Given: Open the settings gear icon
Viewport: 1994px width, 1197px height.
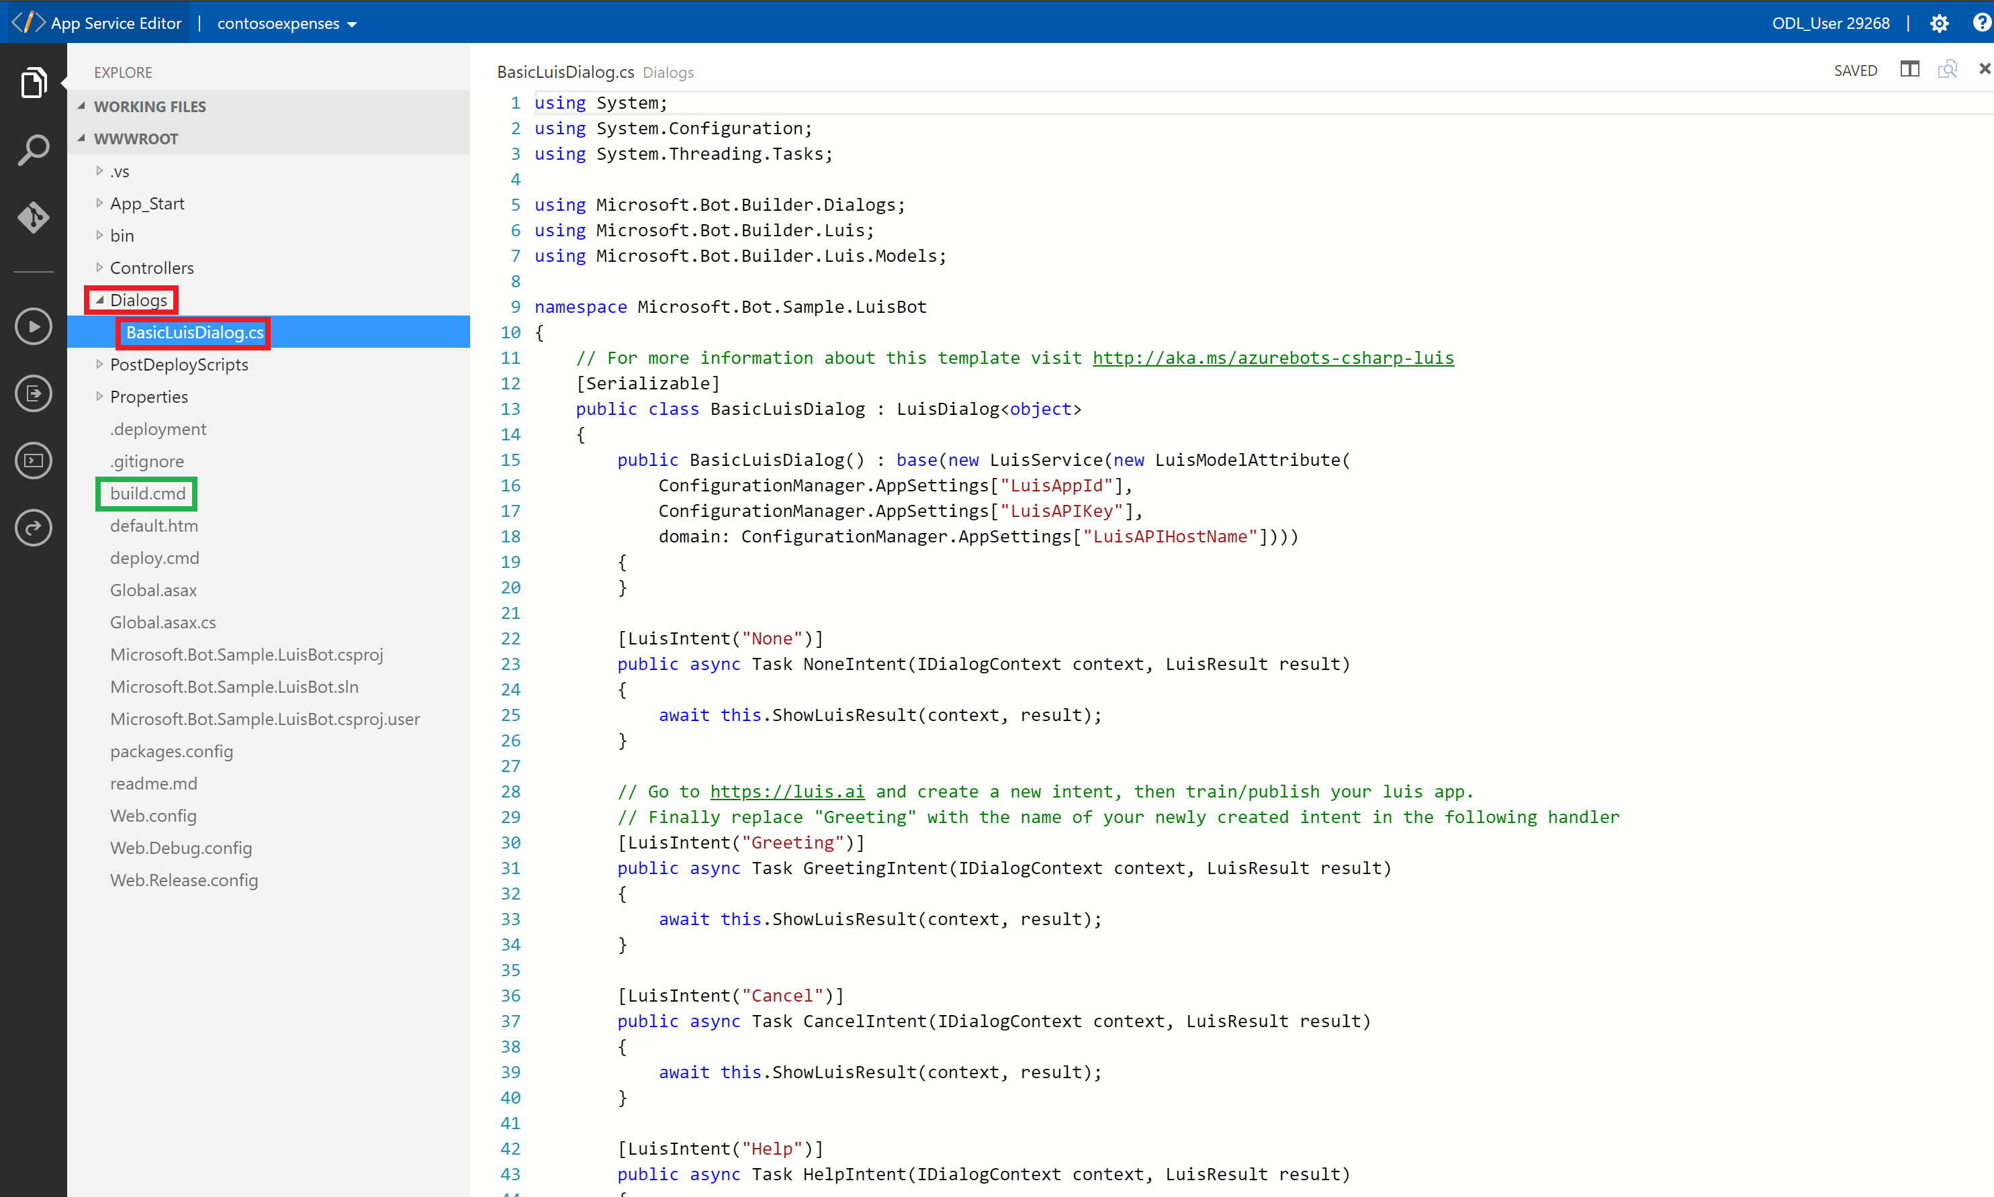Looking at the screenshot, I should click(x=1939, y=23).
